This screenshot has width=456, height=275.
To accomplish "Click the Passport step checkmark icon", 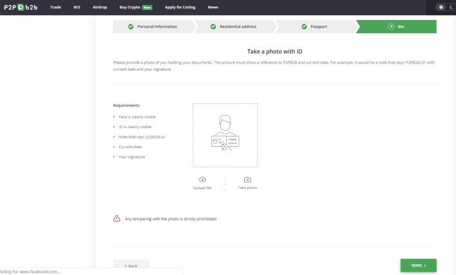I will point(304,27).
